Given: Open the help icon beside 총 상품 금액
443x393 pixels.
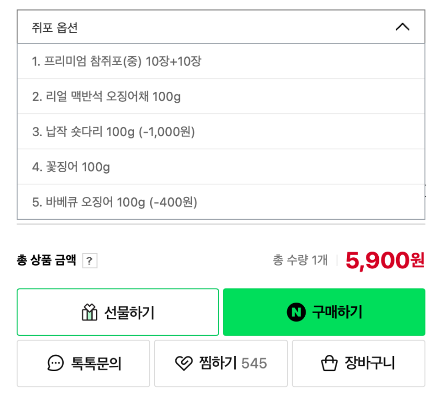Looking at the screenshot, I should point(90,261).
